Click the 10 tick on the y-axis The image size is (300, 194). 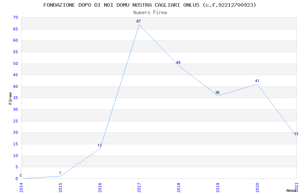pyautogui.click(x=16, y=156)
